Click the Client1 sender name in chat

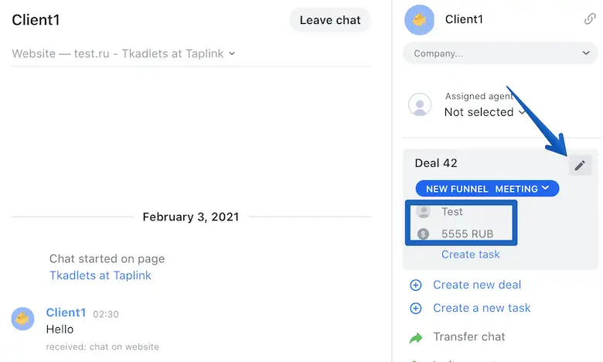point(66,312)
